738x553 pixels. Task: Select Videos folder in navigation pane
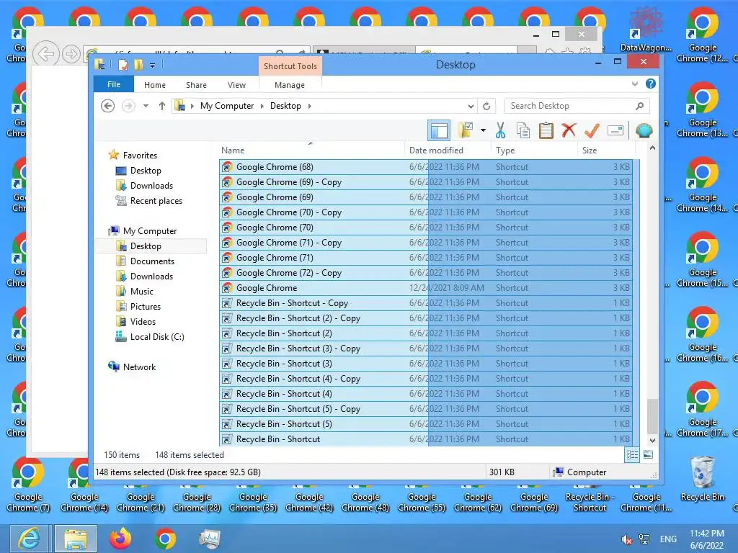pyautogui.click(x=143, y=321)
